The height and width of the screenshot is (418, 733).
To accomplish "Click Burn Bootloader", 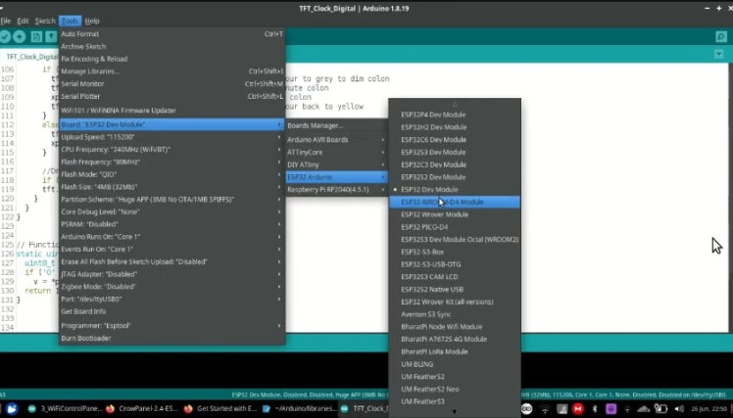I will tap(172, 338).
